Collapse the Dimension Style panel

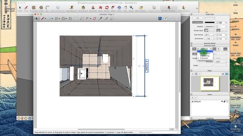click(191, 46)
